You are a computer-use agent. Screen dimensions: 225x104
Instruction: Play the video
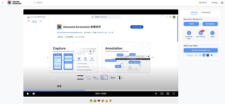(28, 94)
